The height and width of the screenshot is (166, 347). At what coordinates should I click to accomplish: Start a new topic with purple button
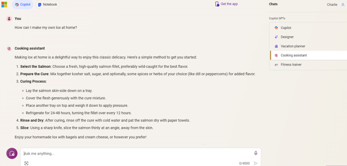(x=12, y=153)
